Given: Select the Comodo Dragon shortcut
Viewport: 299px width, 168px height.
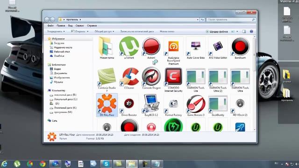Looking at the screenshot, I should [x=151, y=78].
